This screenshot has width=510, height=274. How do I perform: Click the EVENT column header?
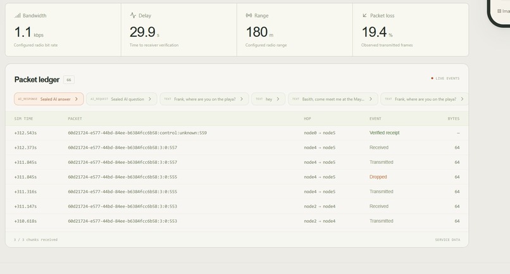(375, 119)
